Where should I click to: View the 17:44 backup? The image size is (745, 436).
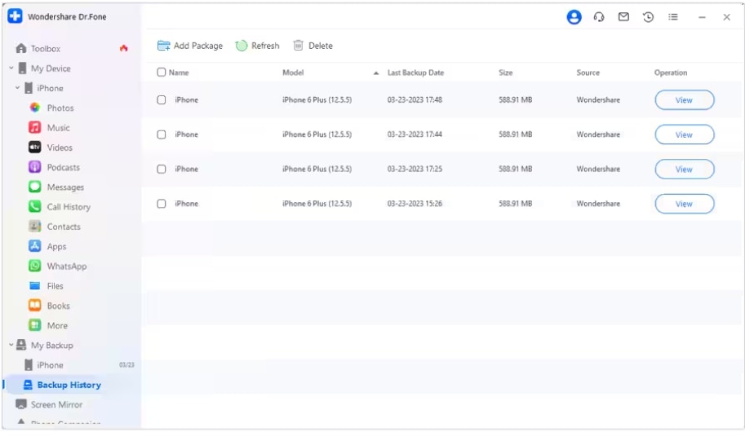click(684, 134)
